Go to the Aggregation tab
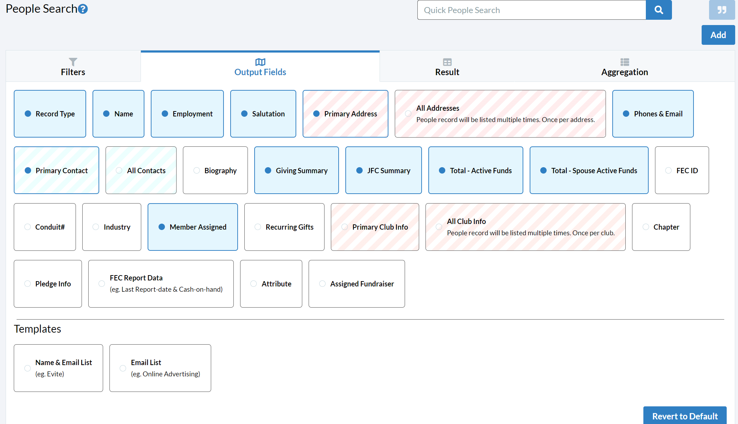Screen dimensions: 738x424 coord(625,66)
